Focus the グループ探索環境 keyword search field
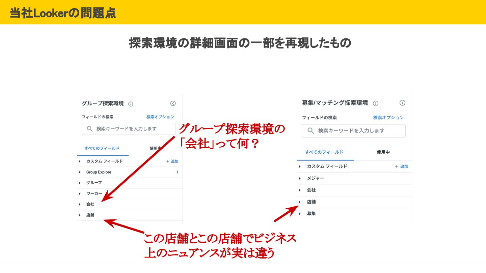Screen dimensions: 486x273 (x=129, y=129)
